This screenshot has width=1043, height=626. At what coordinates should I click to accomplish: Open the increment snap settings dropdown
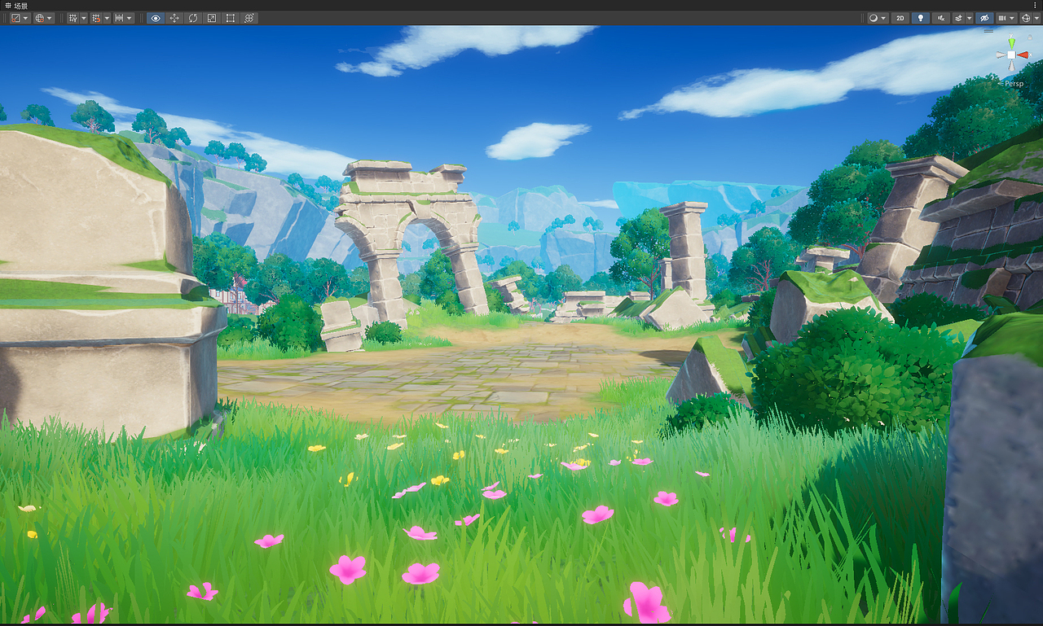(x=130, y=18)
